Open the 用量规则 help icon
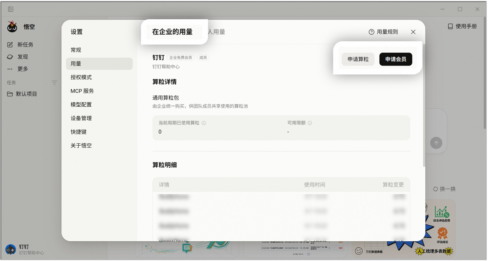Screen dimensions: 488x261 (371, 32)
